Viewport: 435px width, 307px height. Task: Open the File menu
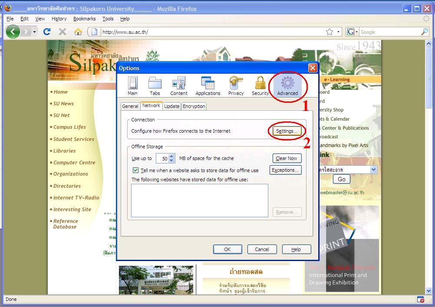tap(10, 19)
